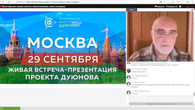Bookmark this page with the star icon
Image resolution: width=195 pixels, height=110 pixels.
pyautogui.click(x=164, y=2)
